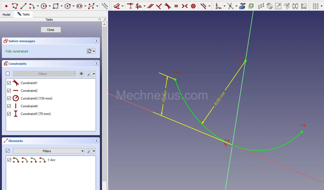Click the R150 mm radius dimension label
The image size is (324, 190).
[220, 99]
